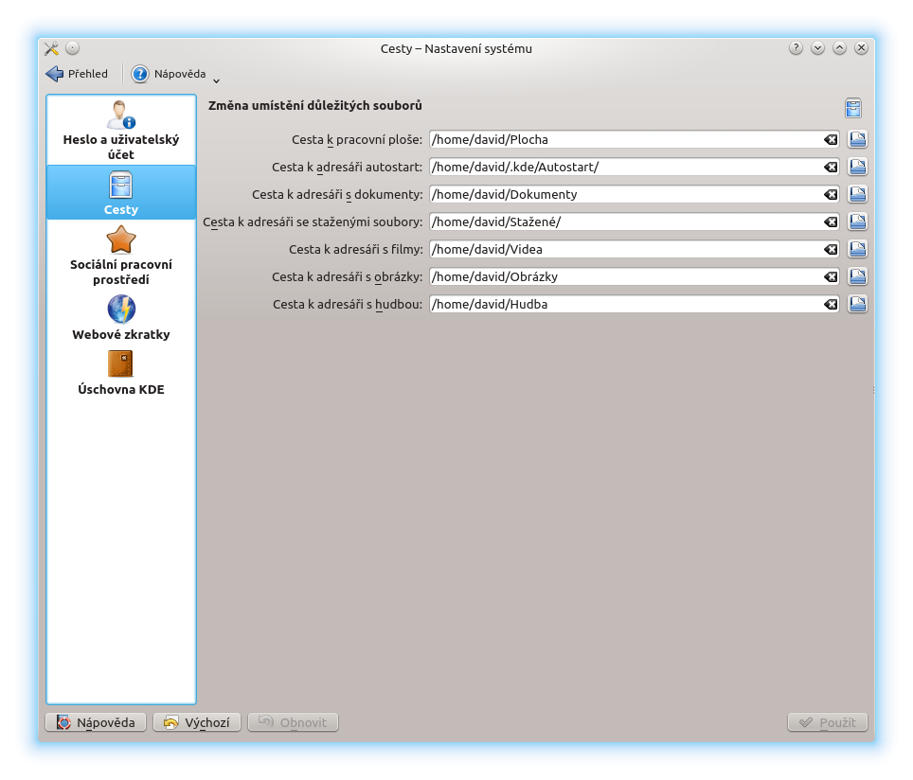The width and height of the screenshot is (913, 780).
Task: Click the system settings tools icon in titlebar
Action: point(52,48)
